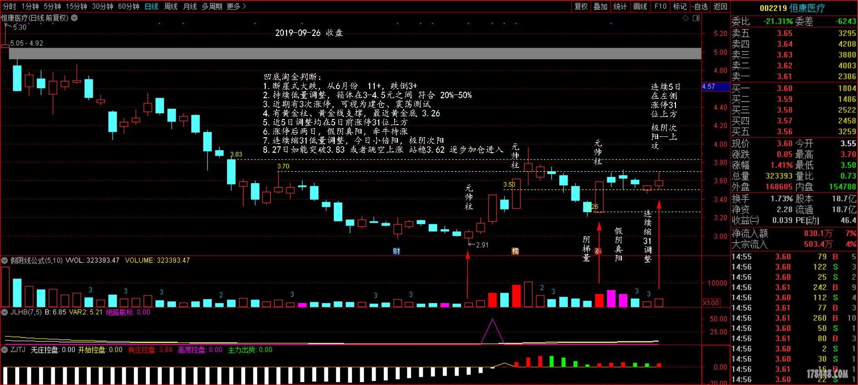Switch to 30分钟 period
Image resolution: width=858 pixels, height=385 pixels.
tap(103, 6)
